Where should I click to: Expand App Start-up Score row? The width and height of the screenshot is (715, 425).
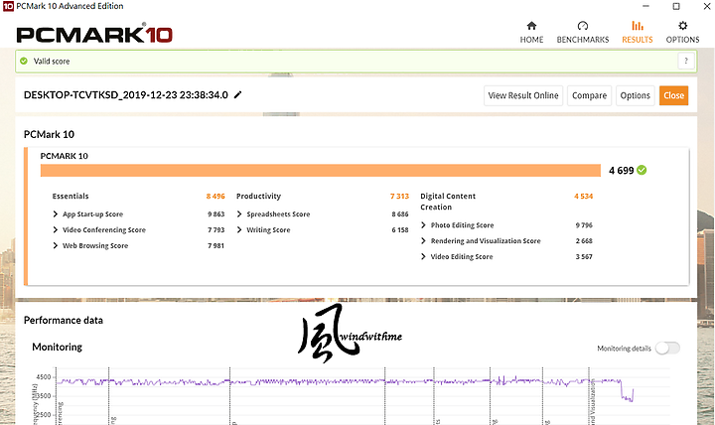pos(56,213)
